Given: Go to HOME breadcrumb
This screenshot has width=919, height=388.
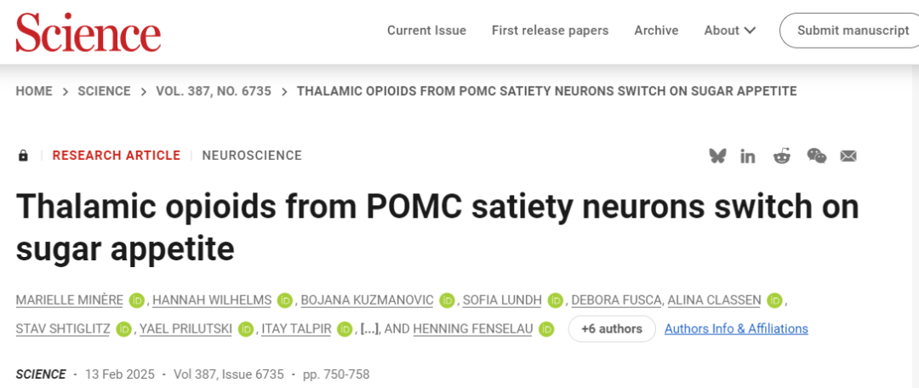Looking at the screenshot, I should (x=34, y=91).
